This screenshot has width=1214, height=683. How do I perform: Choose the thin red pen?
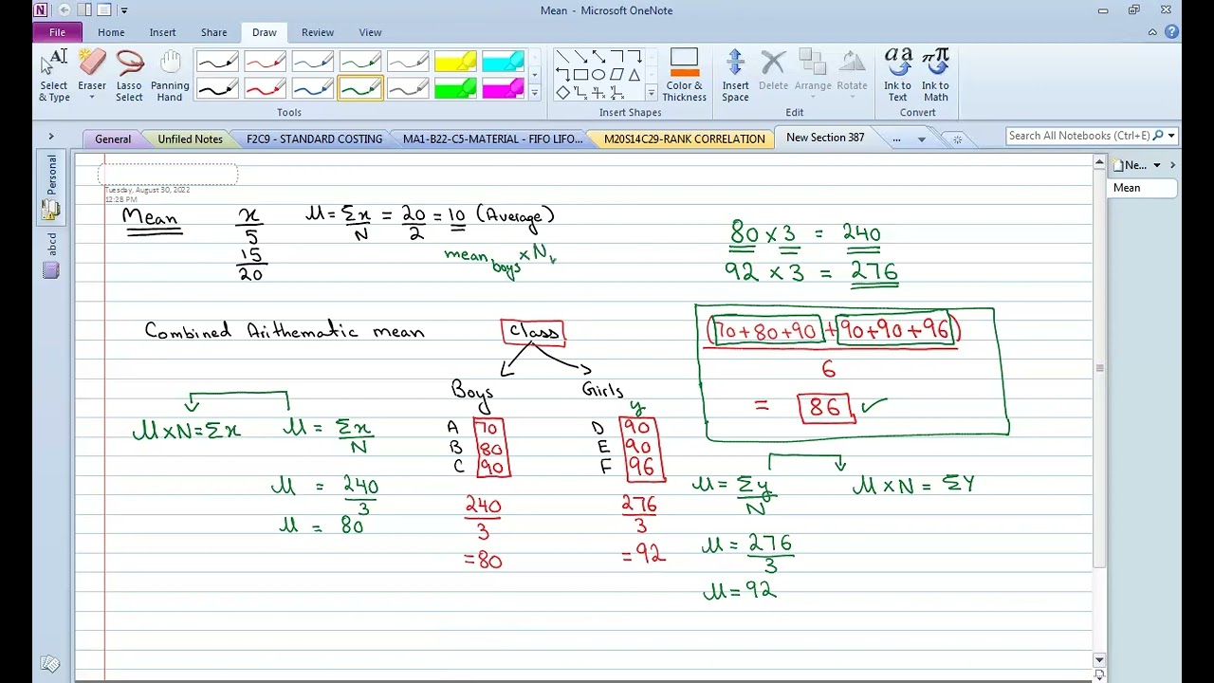[x=265, y=63]
